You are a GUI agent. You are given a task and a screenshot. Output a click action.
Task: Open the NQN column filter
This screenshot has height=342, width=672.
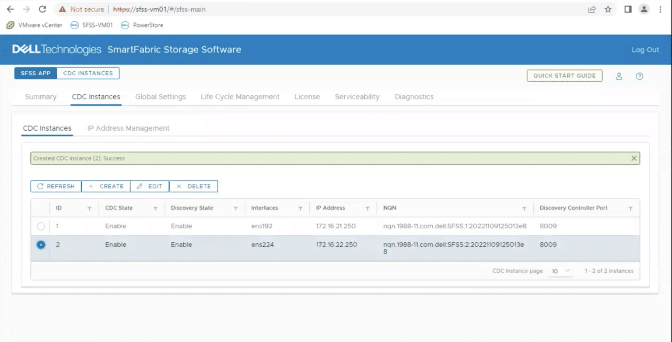click(524, 209)
